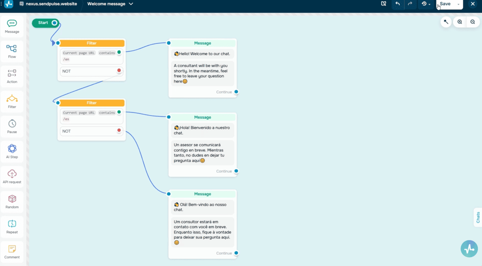Select the API request block in sidebar
482x266 pixels.
tap(12, 177)
